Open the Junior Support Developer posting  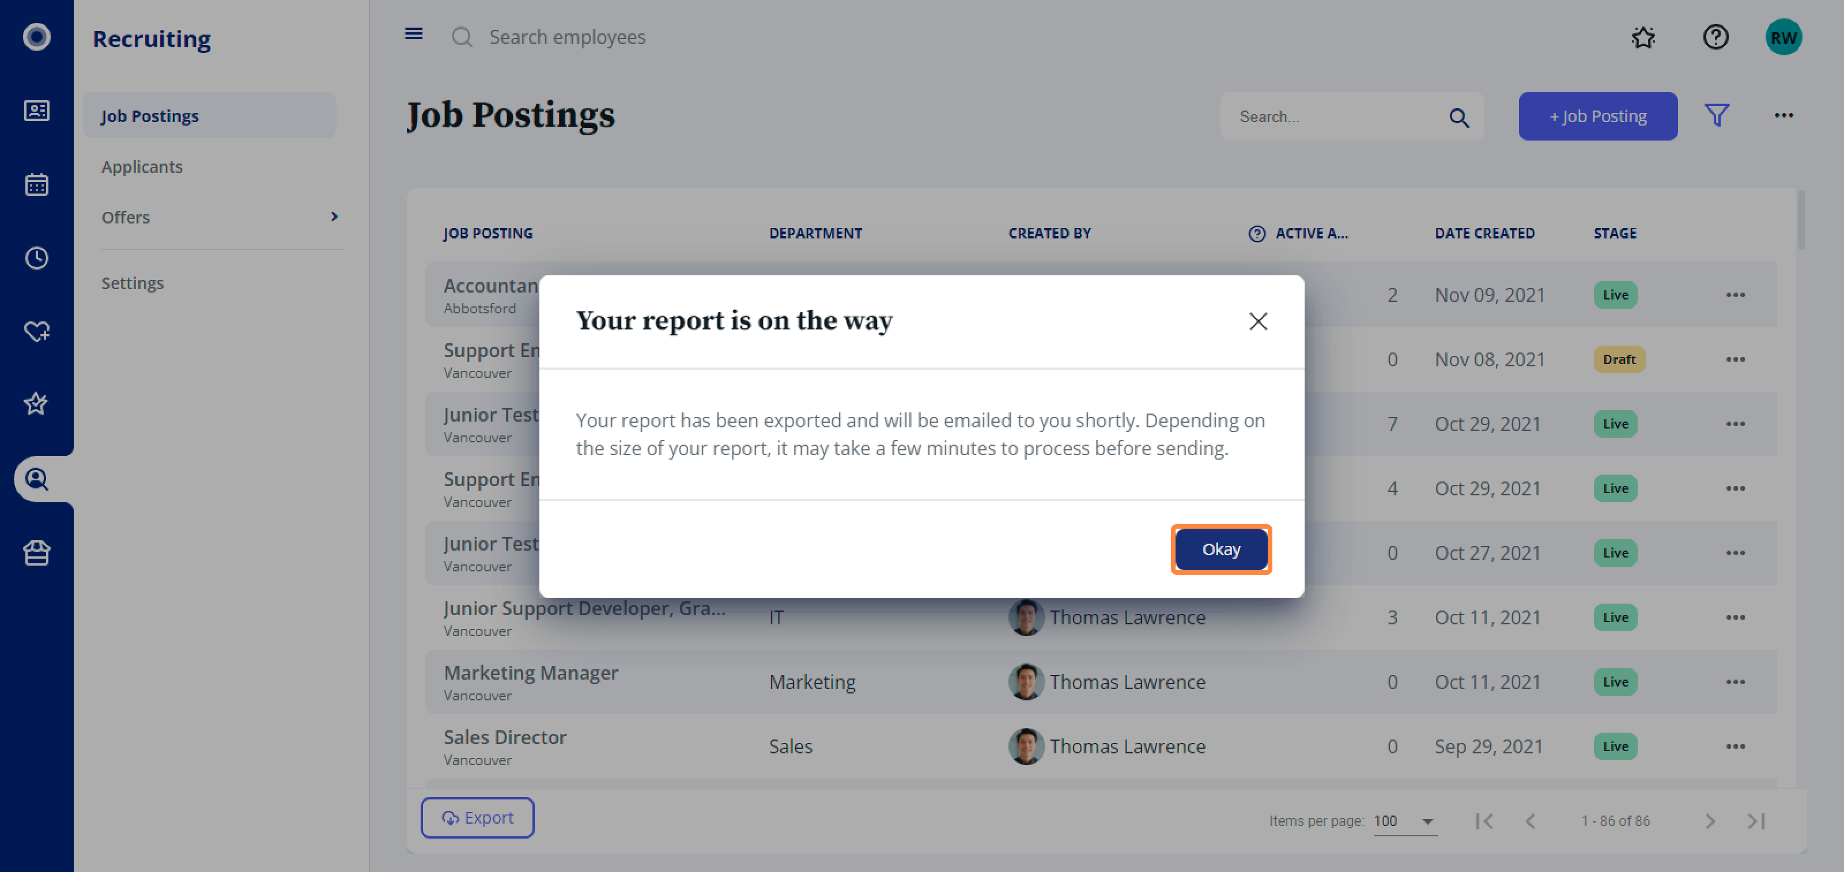(584, 609)
